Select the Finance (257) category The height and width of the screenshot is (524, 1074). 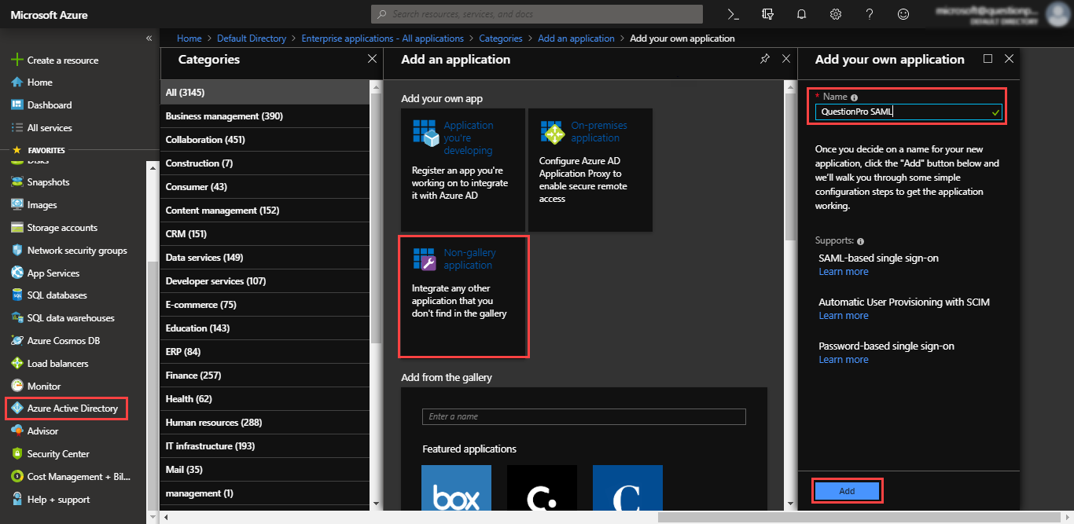pyautogui.click(x=265, y=375)
